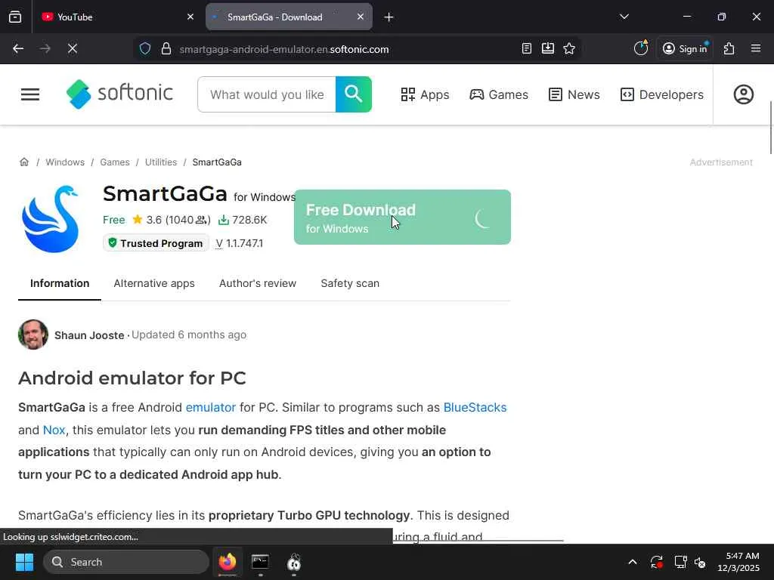Click Firefox icon in taskbar

click(228, 562)
